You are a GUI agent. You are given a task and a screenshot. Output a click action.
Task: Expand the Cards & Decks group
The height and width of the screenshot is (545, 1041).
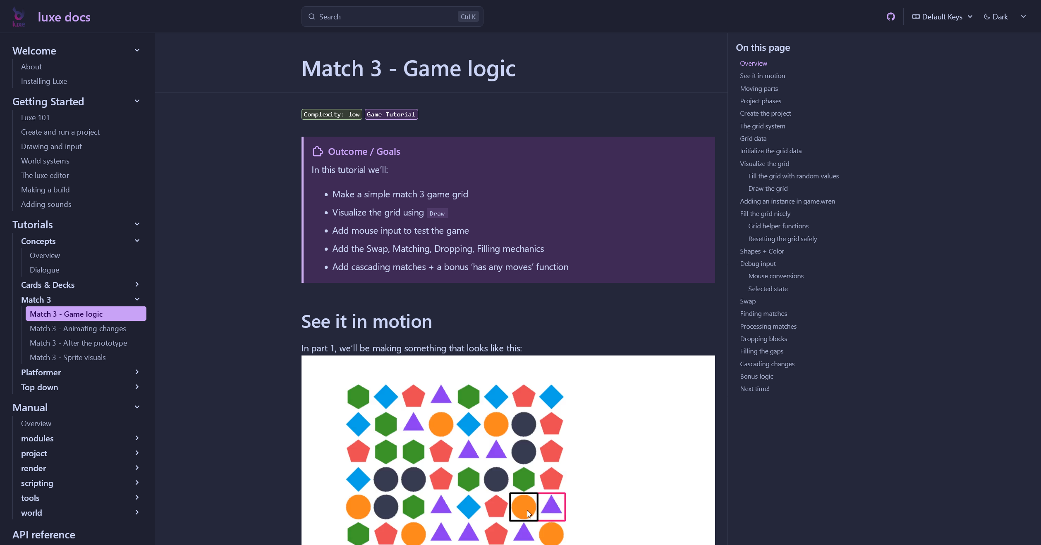(x=137, y=284)
